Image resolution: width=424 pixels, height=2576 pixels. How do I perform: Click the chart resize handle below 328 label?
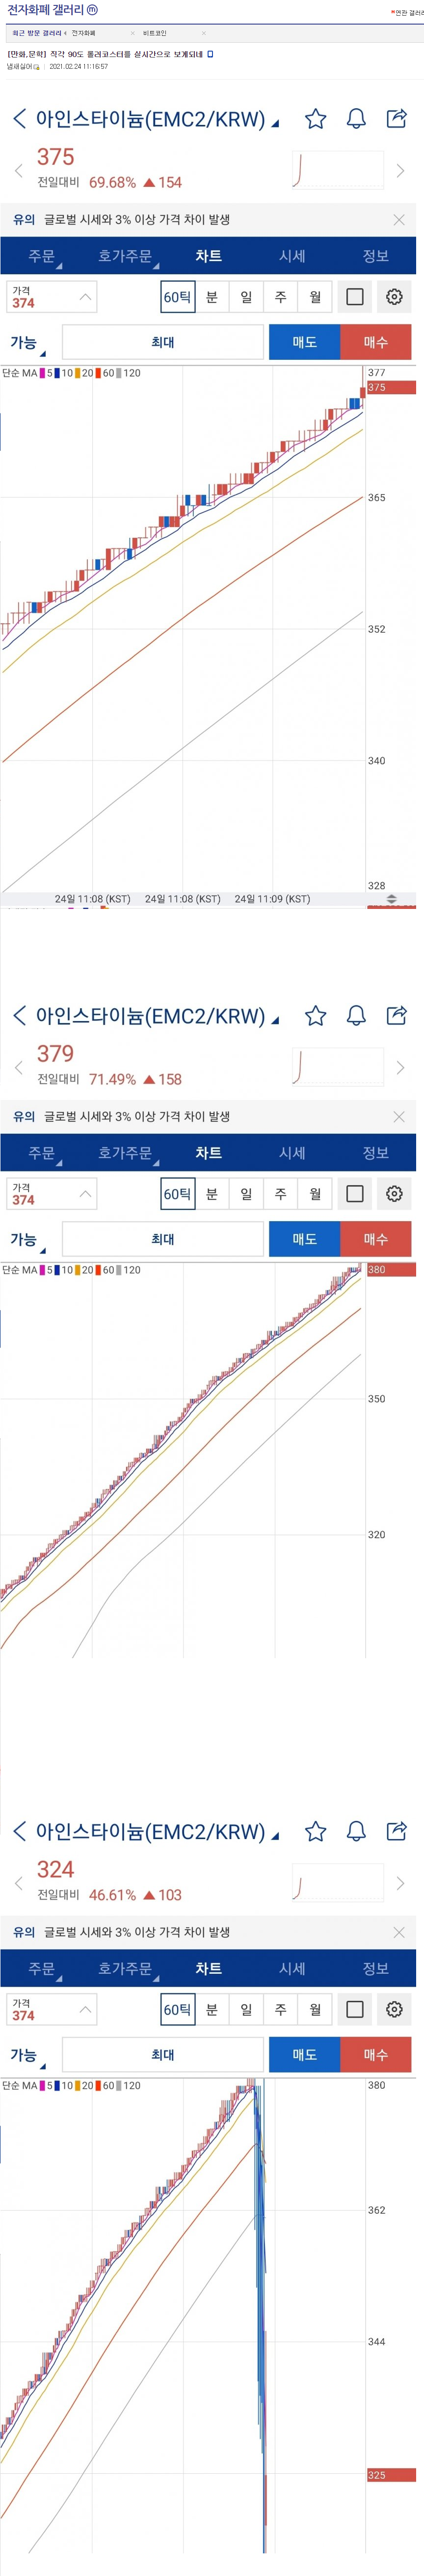click(x=391, y=899)
